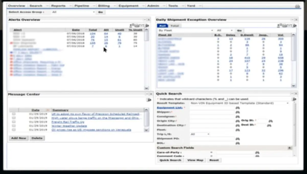Click into the Shipment PO input field
Viewport: 307px width, 174px height.
pos(212,139)
